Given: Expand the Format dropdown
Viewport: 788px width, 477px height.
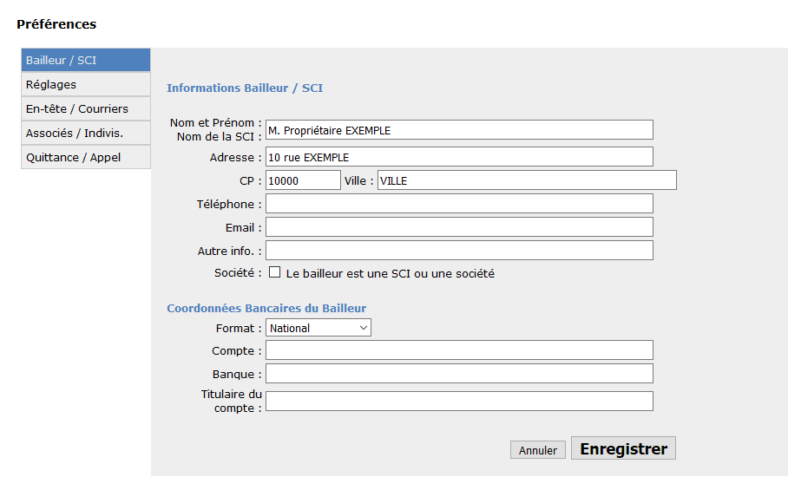Looking at the screenshot, I should (318, 328).
